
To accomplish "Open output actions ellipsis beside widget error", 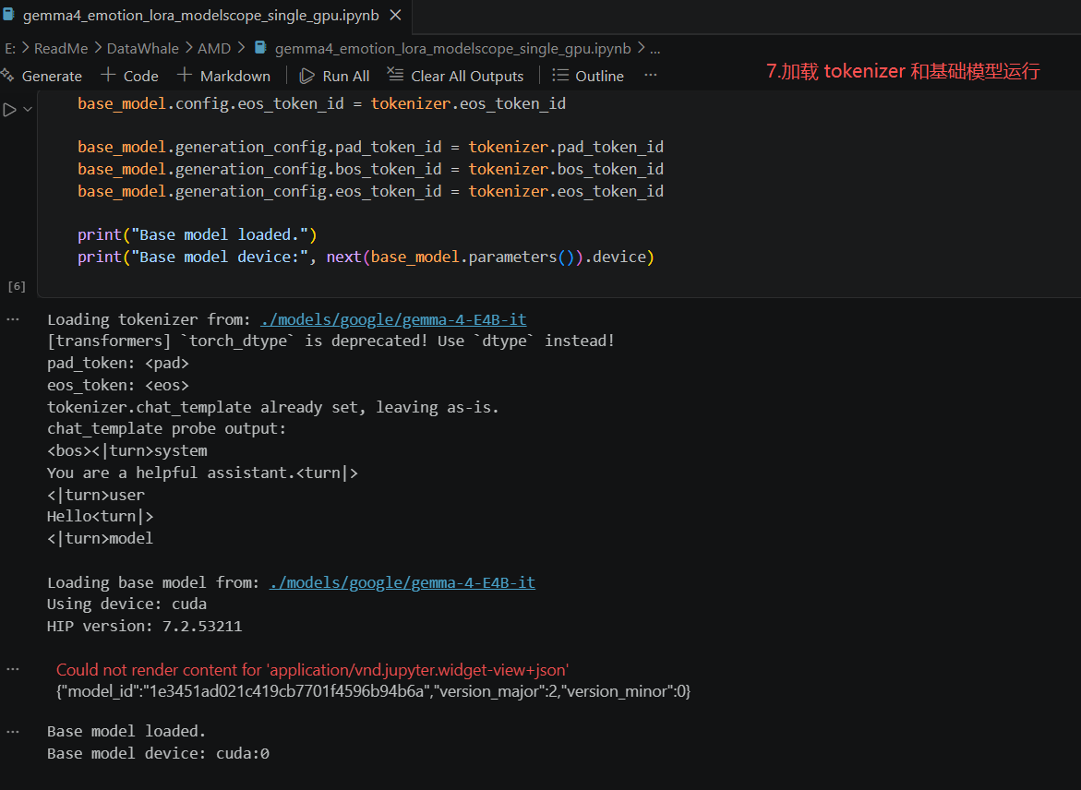I will [x=13, y=669].
